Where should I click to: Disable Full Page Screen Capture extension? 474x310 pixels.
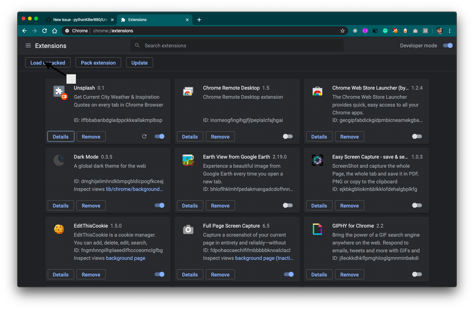289,274
